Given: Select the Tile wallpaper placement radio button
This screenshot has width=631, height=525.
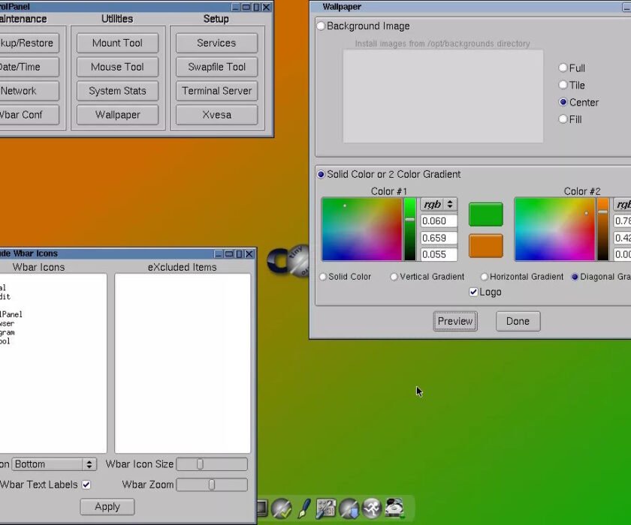Looking at the screenshot, I should point(563,85).
